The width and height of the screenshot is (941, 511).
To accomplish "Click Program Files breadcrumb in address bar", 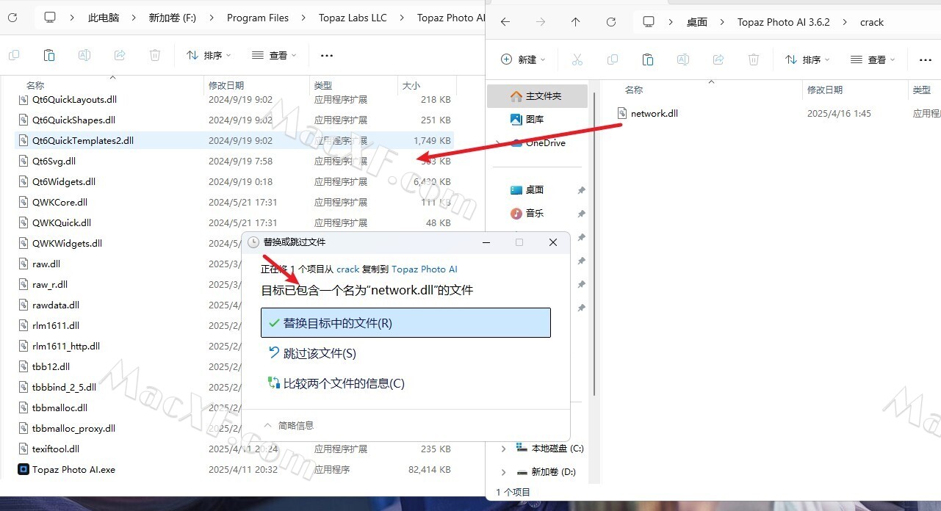I will tap(258, 18).
